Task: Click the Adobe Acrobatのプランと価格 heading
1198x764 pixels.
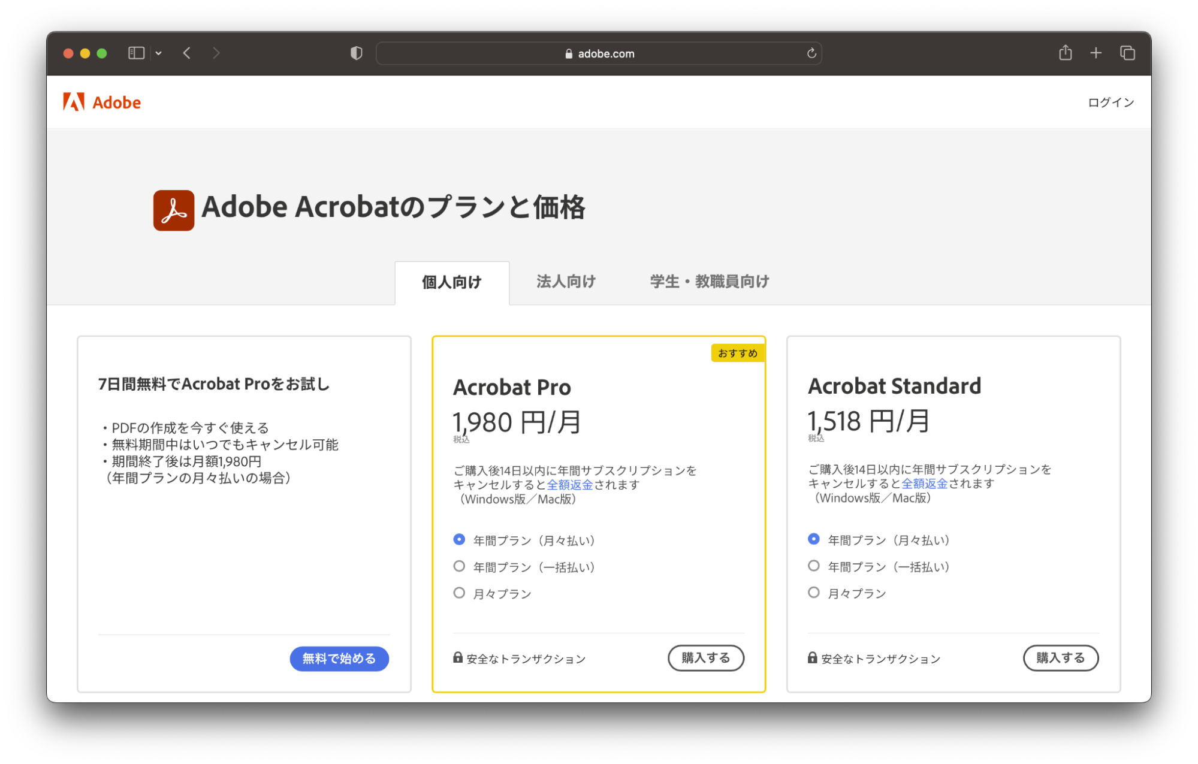Action: [x=393, y=207]
